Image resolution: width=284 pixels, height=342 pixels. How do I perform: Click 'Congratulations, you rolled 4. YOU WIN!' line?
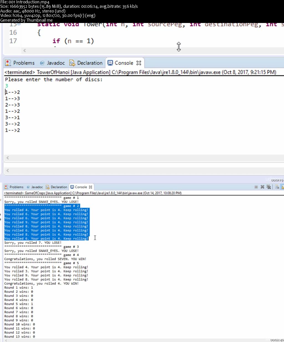[x=41, y=284]
